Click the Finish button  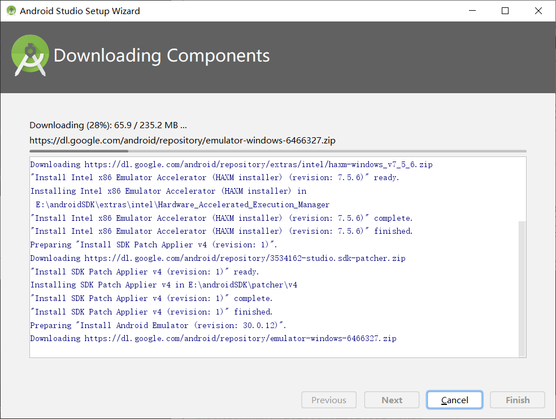(517, 400)
